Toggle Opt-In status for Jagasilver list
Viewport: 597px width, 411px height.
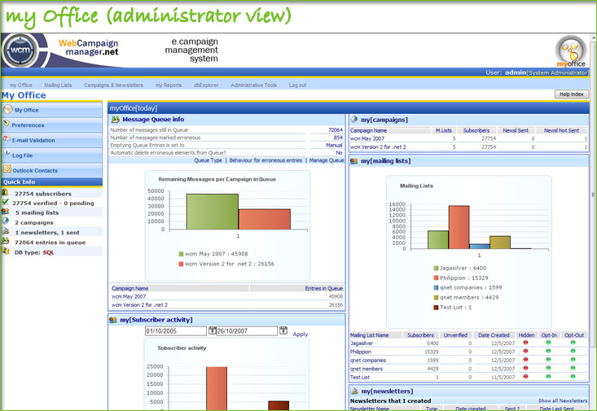coord(548,343)
